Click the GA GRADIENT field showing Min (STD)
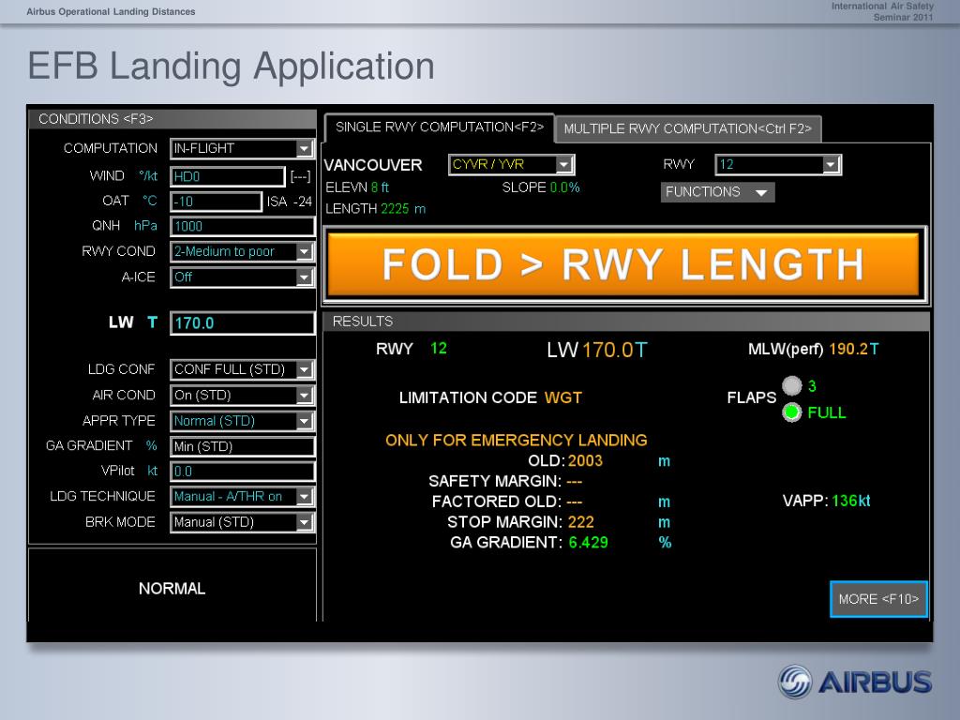Image resolution: width=960 pixels, height=720 pixels. tap(243, 446)
